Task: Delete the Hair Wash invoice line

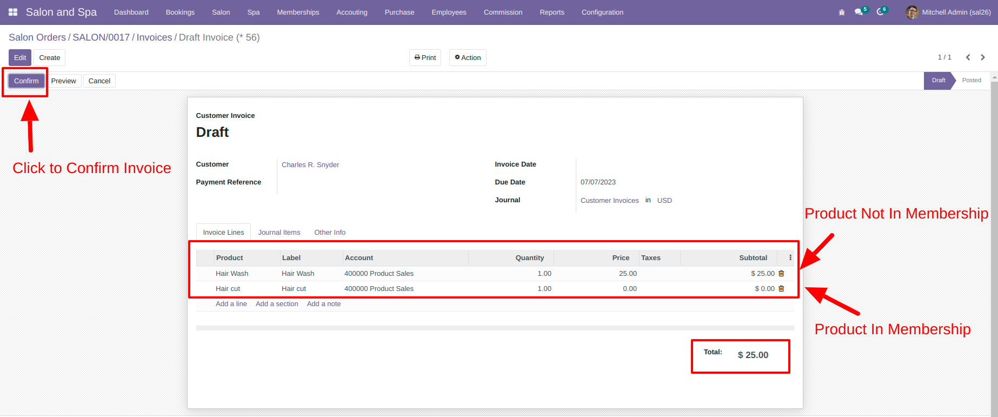Action: (x=781, y=274)
